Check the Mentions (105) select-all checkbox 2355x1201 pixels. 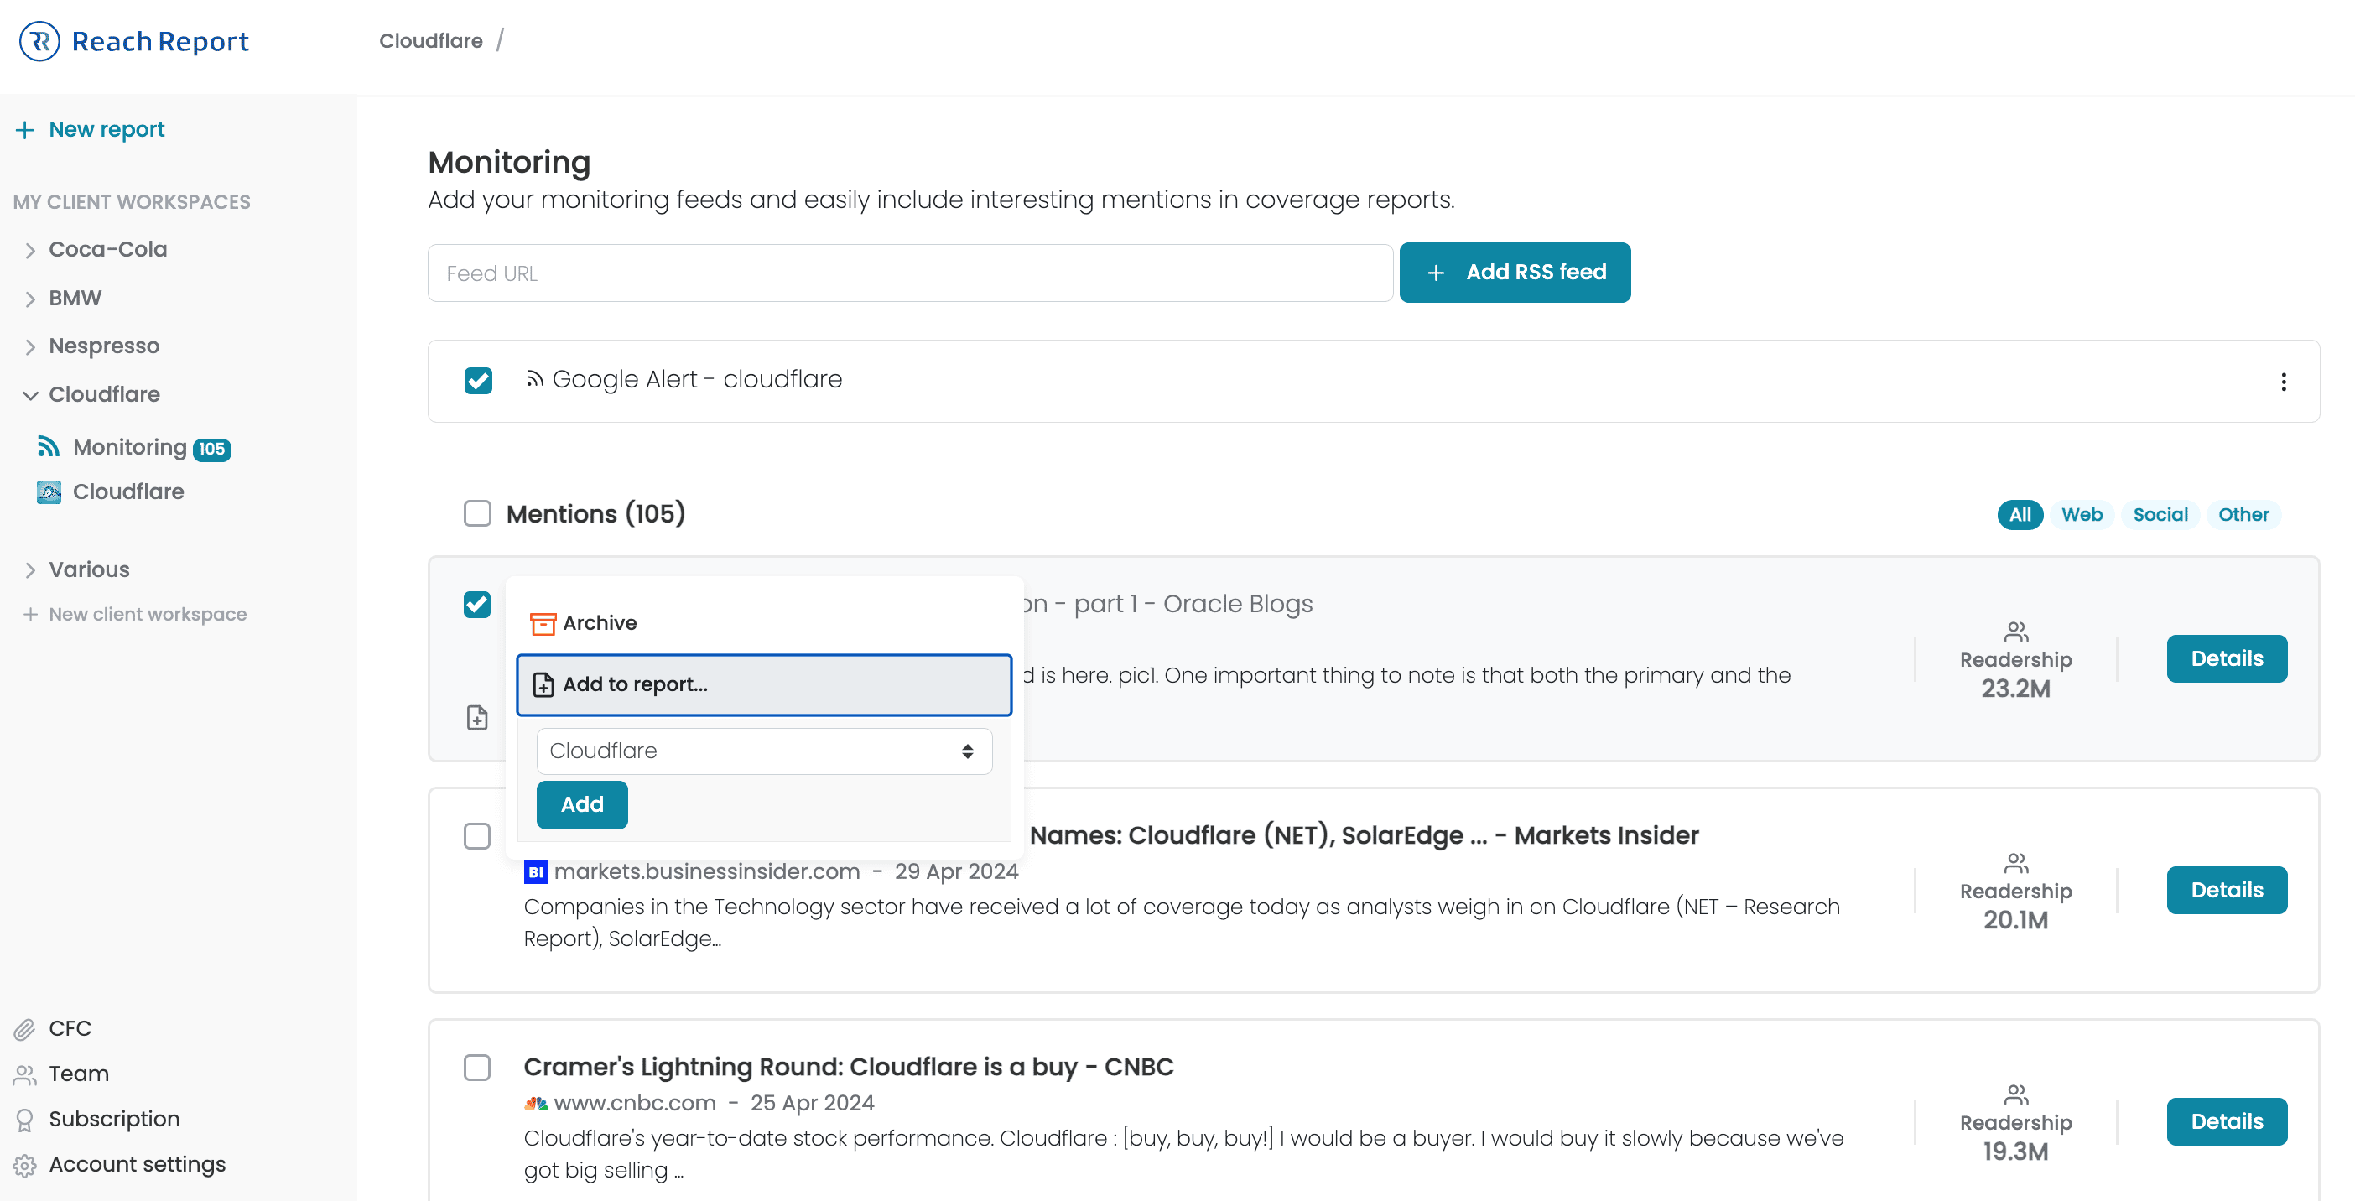(x=477, y=513)
